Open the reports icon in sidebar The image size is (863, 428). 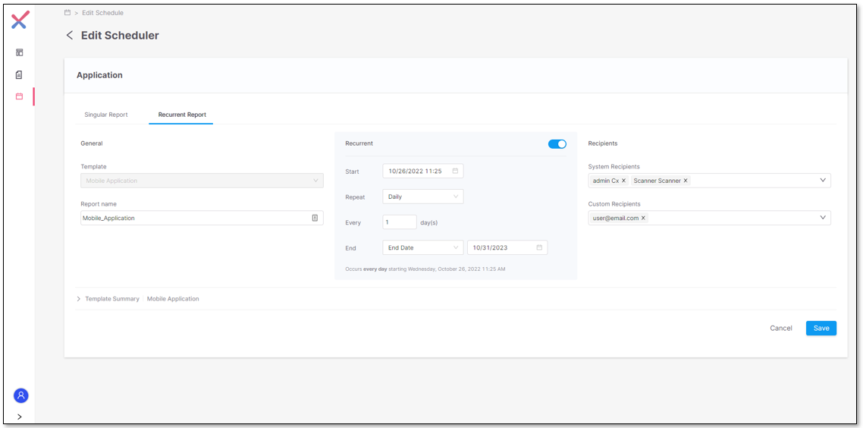20,74
